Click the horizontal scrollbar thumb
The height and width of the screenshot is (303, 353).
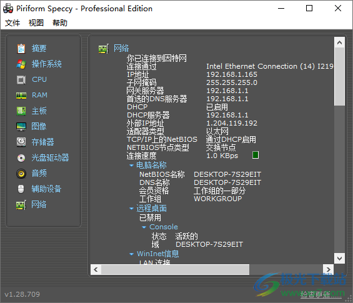pos(175,269)
